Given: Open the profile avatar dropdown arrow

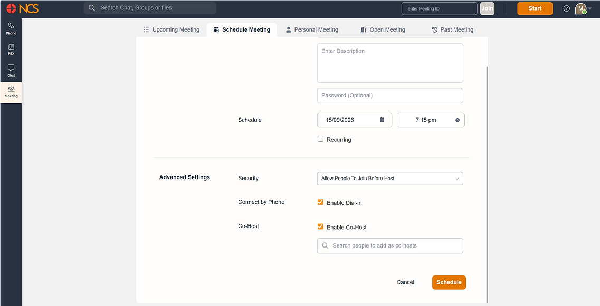Looking at the screenshot, I should point(589,8).
